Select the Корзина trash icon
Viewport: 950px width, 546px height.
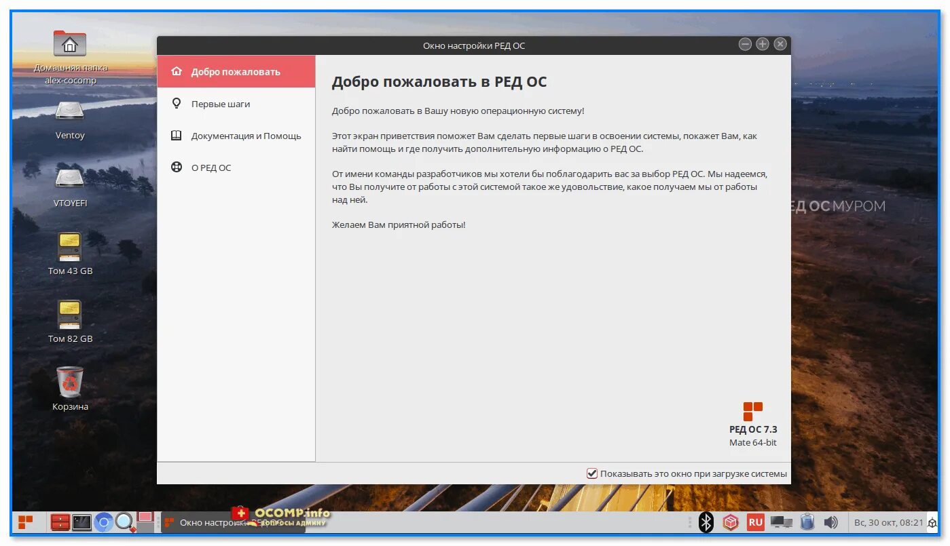coord(70,389)
